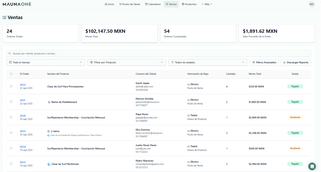The image size is (321, 172).
Task: Click wave icon beside Clase de Surf Multinivel in order #222
Action: (49, 164)
